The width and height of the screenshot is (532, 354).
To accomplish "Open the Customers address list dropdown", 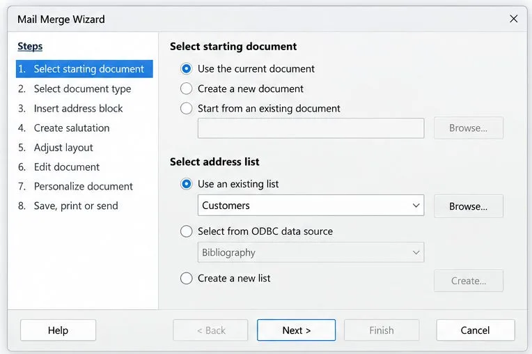I will coord(311,206).
